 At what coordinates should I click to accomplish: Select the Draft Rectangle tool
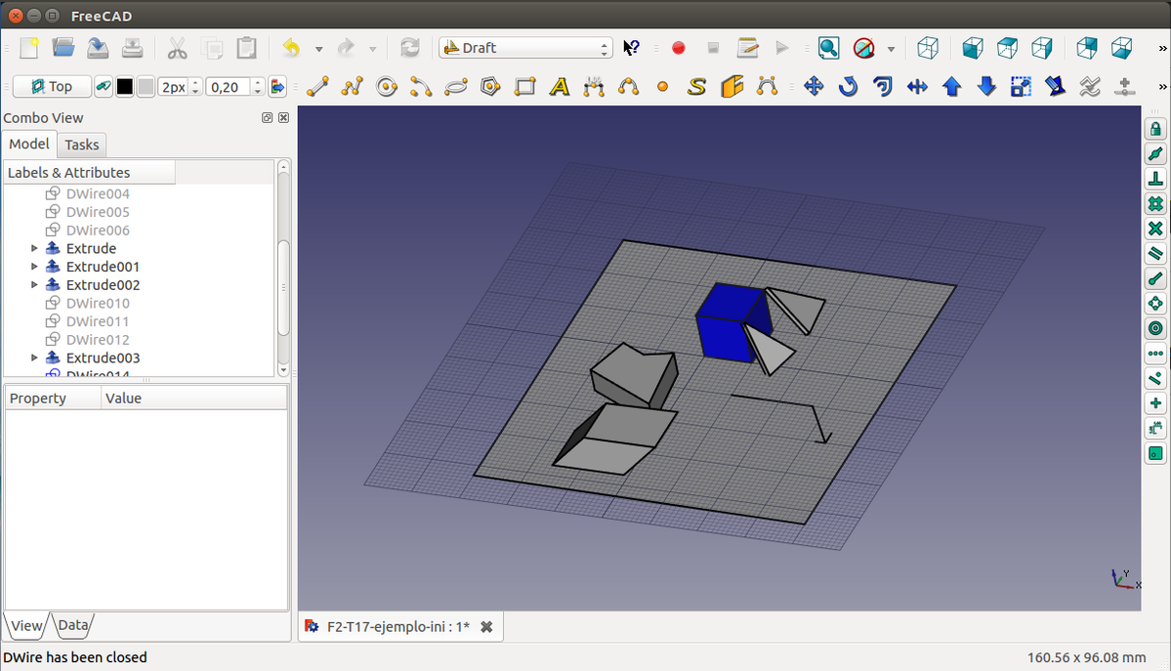[524, 87]
